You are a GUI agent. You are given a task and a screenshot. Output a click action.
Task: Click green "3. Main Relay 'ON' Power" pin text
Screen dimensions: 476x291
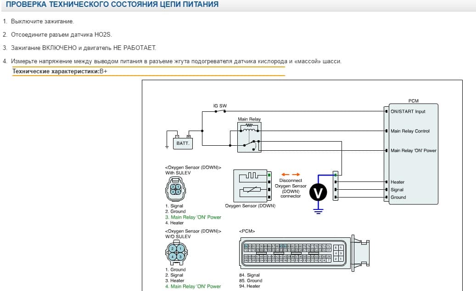(x=193, y=217)
